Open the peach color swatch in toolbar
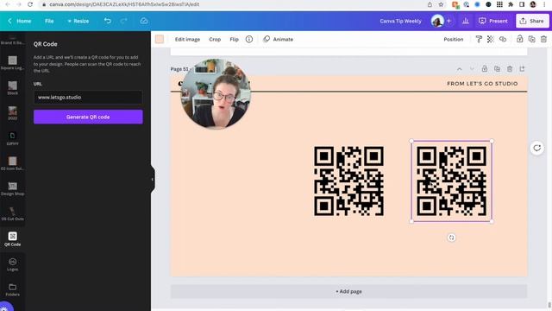This screenshot has width=552, height=311. (160, 39)
